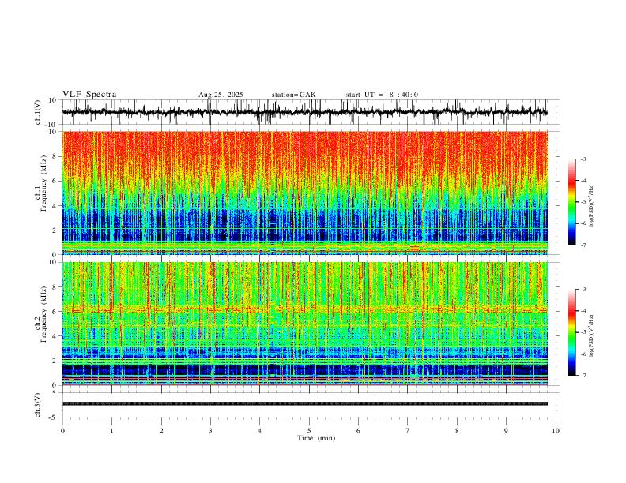Click the "ch.3(V)" axis label

(x=38, y=405)
